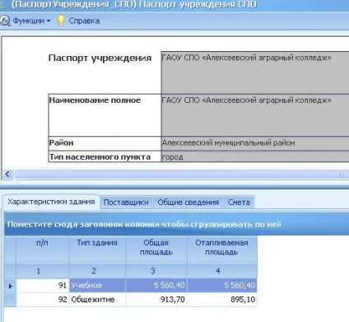349x322 pixels.
Task: Select row indicator arrow for row 91
Action: click(11, 286)
